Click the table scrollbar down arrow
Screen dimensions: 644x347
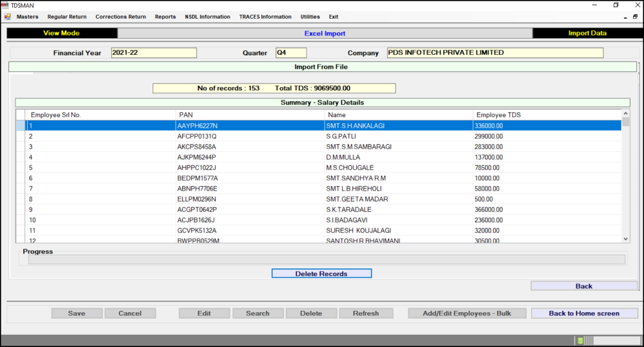pyautogui.click(x=625, y=239)
